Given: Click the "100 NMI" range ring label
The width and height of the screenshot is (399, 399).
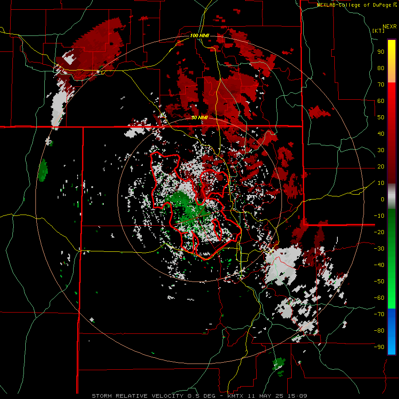Looking at the screenshot, I should (x=199, y=35).
